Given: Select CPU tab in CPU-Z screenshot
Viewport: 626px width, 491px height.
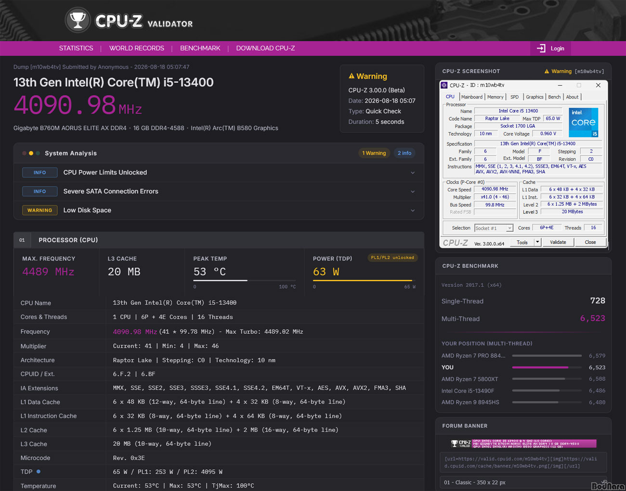Looking at the screenshot, I should pyautogui.click(x=450, y=97).
